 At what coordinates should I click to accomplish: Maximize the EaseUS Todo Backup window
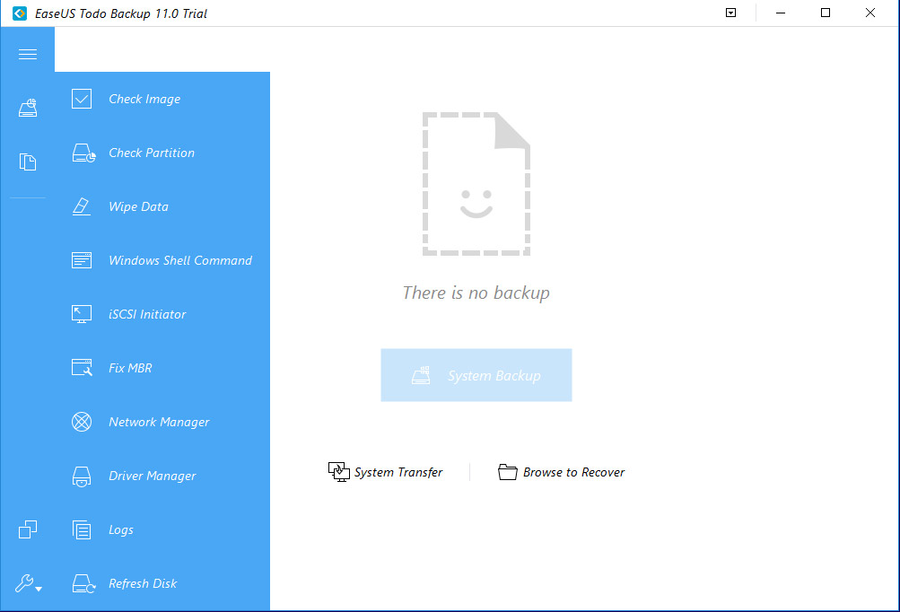coord(826,13)
